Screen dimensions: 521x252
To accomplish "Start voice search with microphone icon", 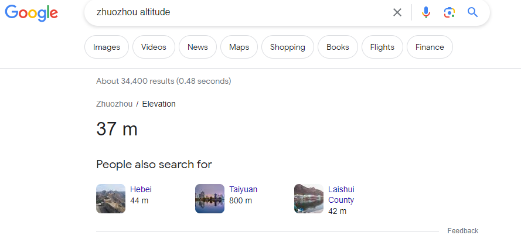I will coord(425,12).
